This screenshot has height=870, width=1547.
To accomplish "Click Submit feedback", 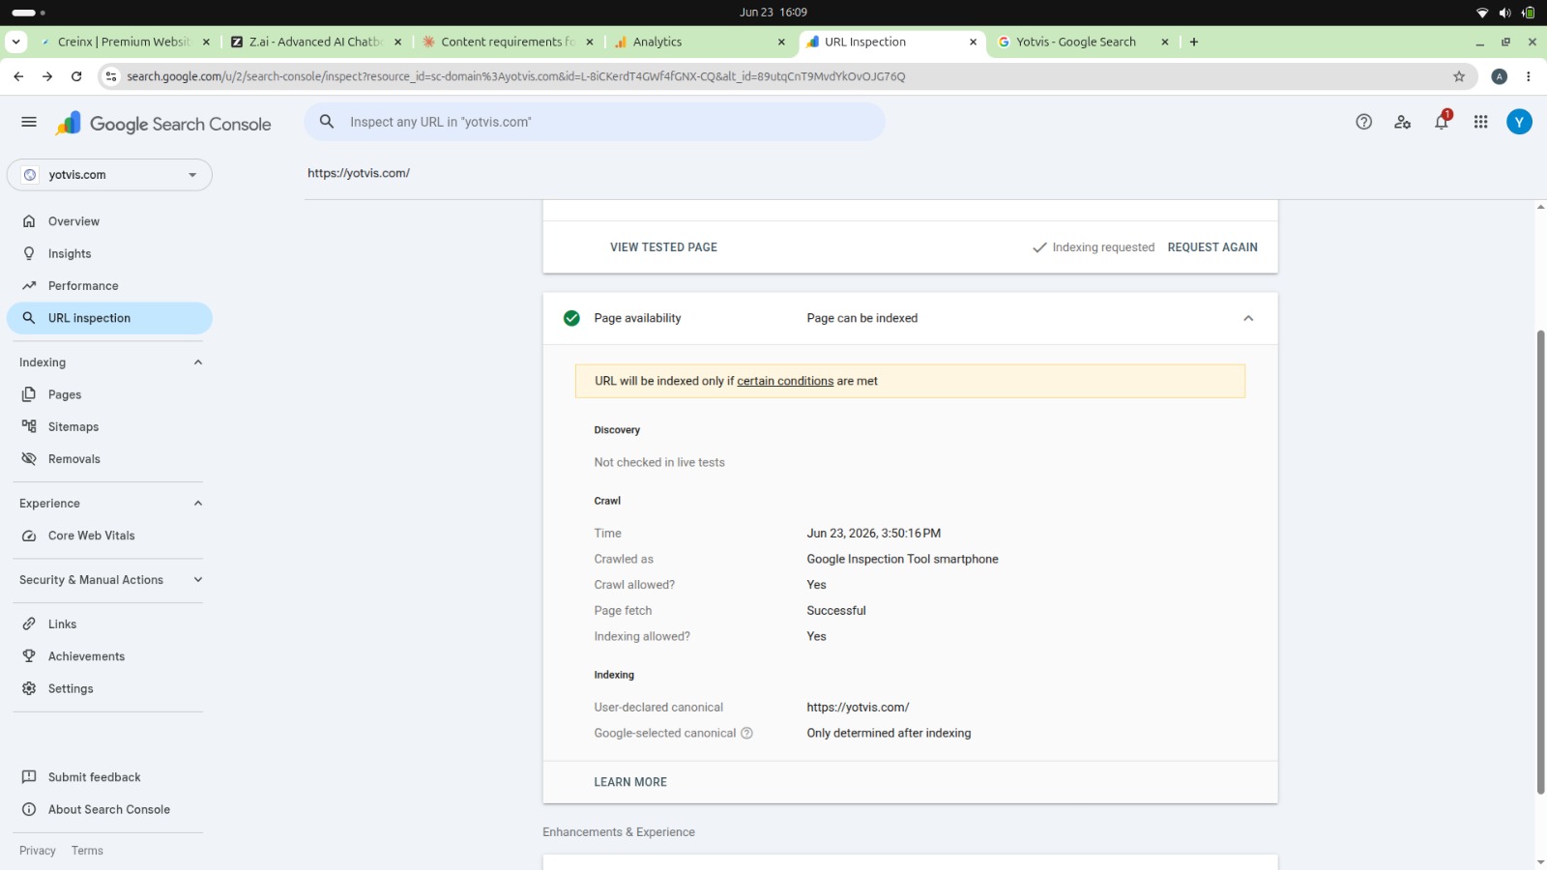I will [109, 777].
